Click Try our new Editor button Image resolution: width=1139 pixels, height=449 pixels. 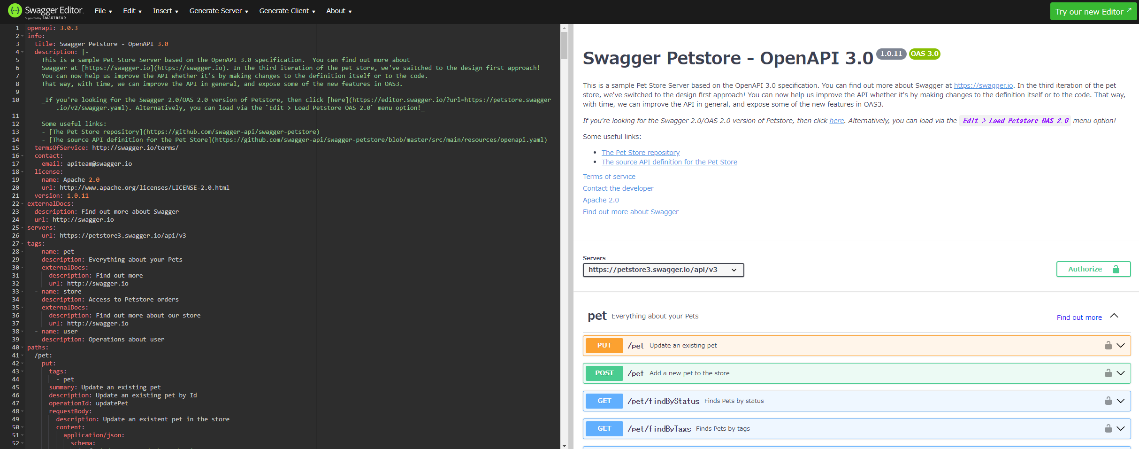pos(1093,11)
